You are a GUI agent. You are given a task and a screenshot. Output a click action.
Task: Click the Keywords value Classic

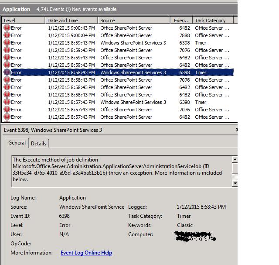tap(185, 225)
